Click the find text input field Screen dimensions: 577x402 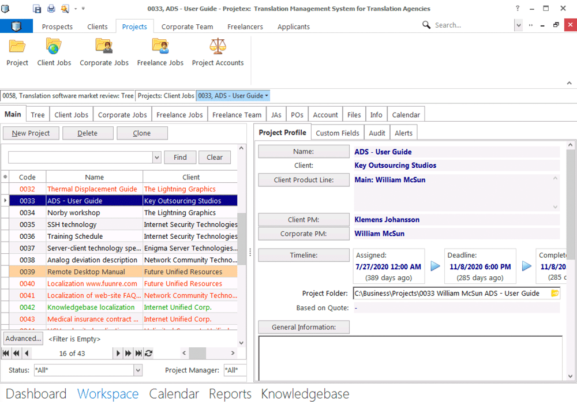click(80, 157)
